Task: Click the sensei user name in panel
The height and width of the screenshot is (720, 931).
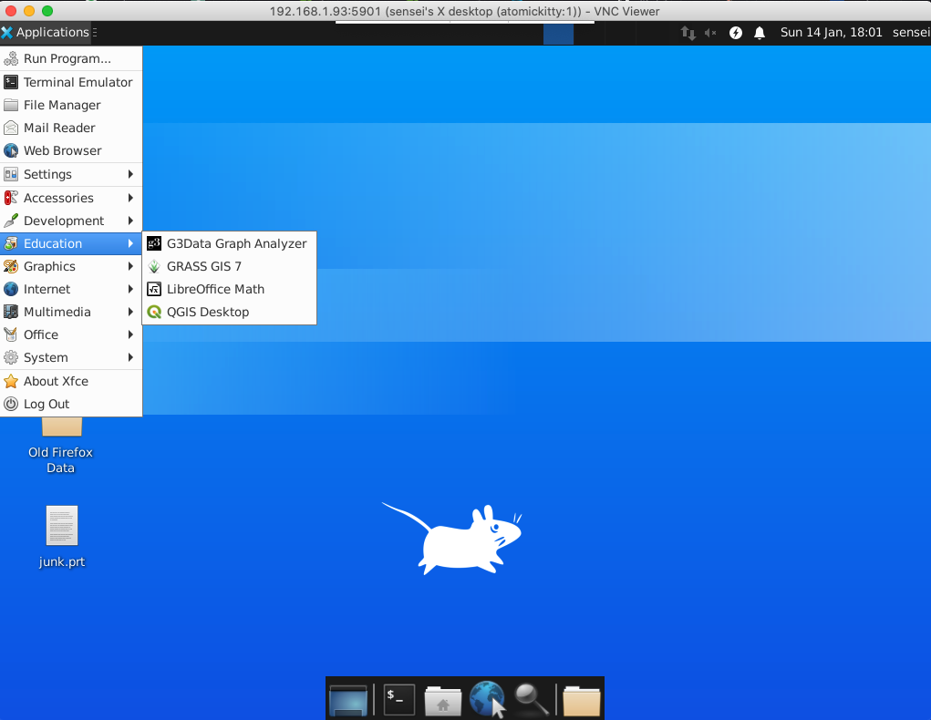Action: coord(912,33)
